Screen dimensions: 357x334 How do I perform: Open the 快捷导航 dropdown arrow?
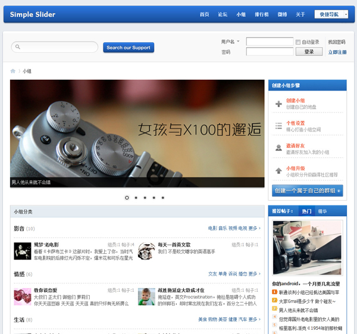tap(346, 14)
